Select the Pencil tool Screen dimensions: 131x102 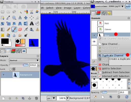click(8, 29)
